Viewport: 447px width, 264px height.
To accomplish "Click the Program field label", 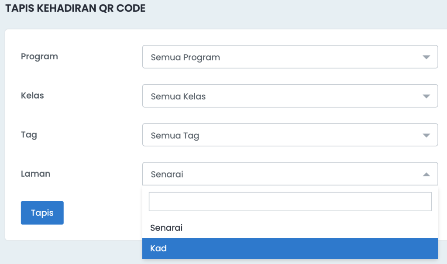I will pyautogui.click(x=39, y=57).
